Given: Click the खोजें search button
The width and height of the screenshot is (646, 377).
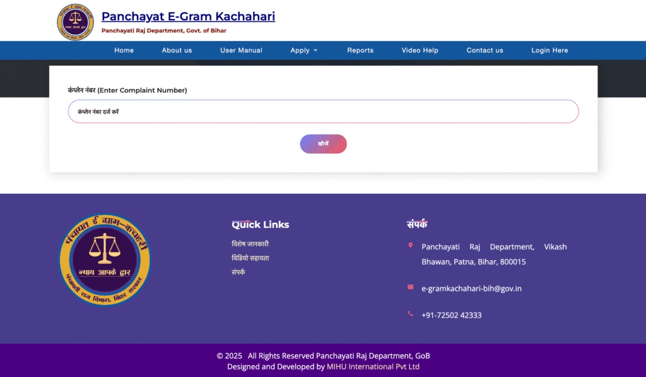Looking at the screenshot, I should [x=324, y=144].
